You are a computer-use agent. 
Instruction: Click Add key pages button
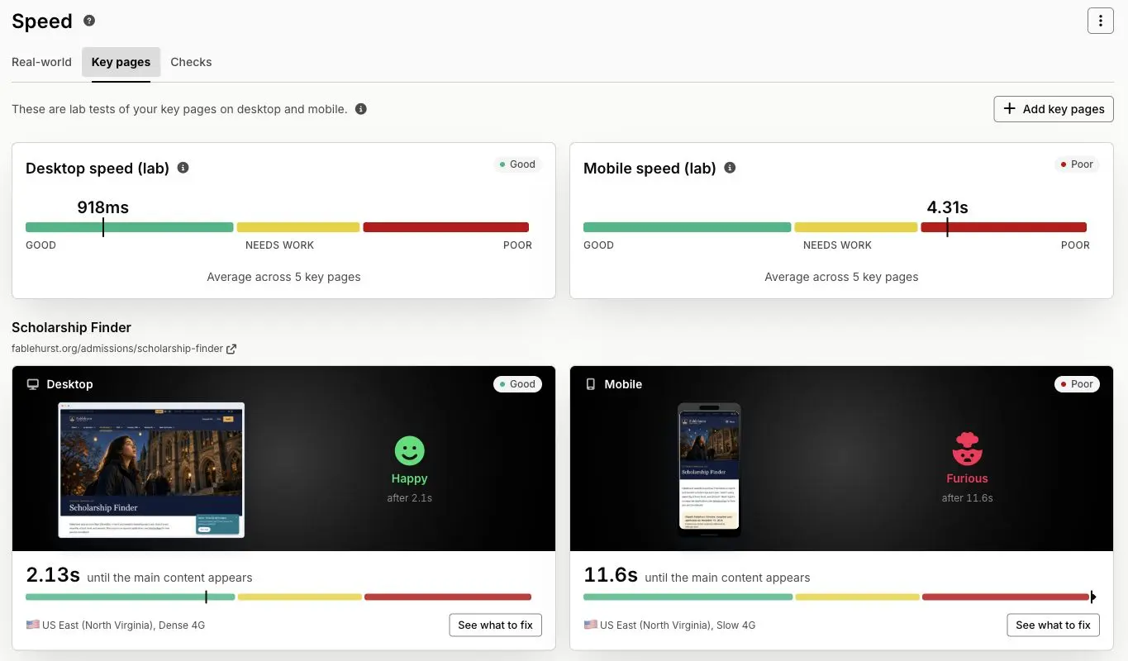point(1054,109)
